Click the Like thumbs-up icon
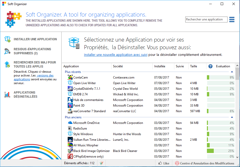240x167 pixels. point(160,163)
